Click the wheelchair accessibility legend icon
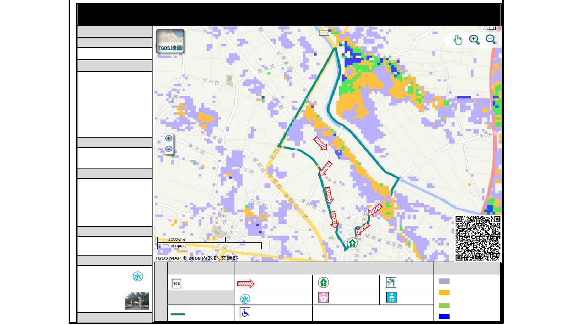Viewport: 578px width, 325px height. point(245,313)
